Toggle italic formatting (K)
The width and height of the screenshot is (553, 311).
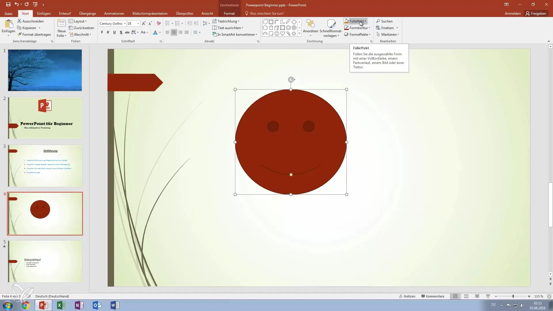(108, 32)
